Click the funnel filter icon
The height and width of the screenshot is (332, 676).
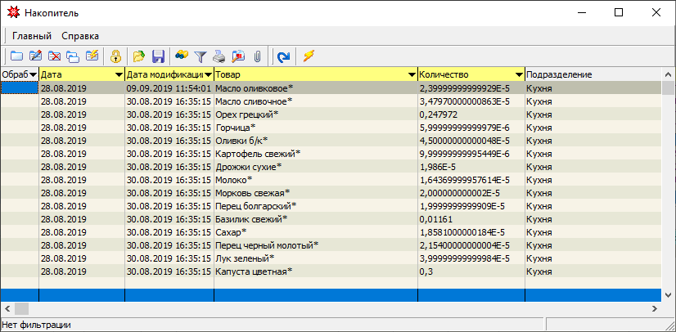click(x=200, y=56)
